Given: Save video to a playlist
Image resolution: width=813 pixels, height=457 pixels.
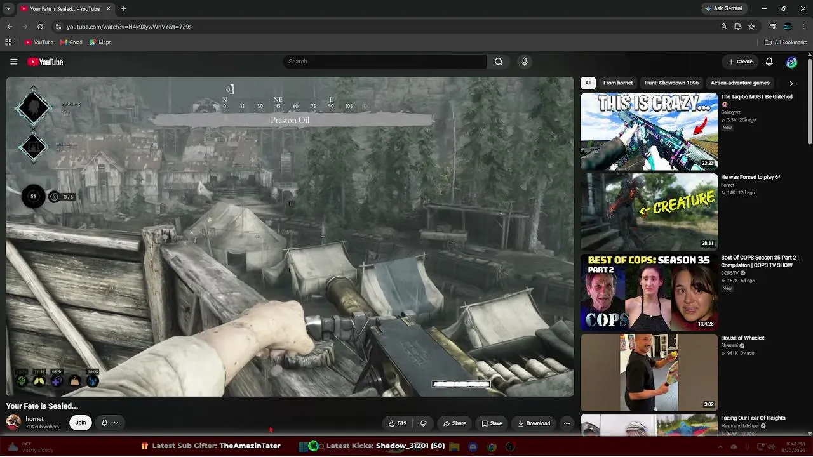Looking at the screenshot, I should (x=492, y=423).
